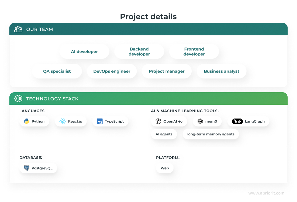Click the Backend developer chip

(139, 51)
